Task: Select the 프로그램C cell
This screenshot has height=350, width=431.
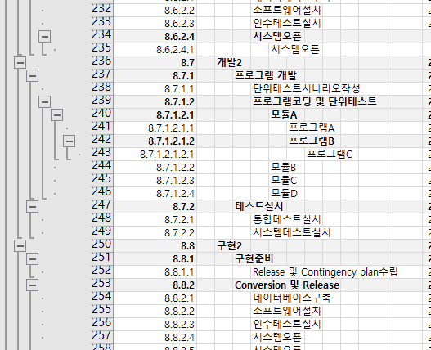Action: click(x=330, y=155)
